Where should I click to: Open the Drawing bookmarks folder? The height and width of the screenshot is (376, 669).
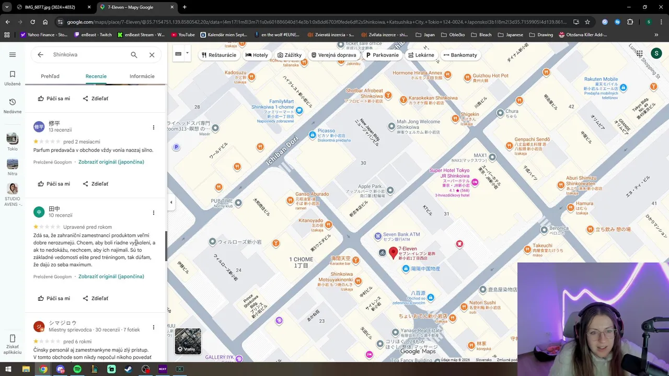tap(540, 35)
